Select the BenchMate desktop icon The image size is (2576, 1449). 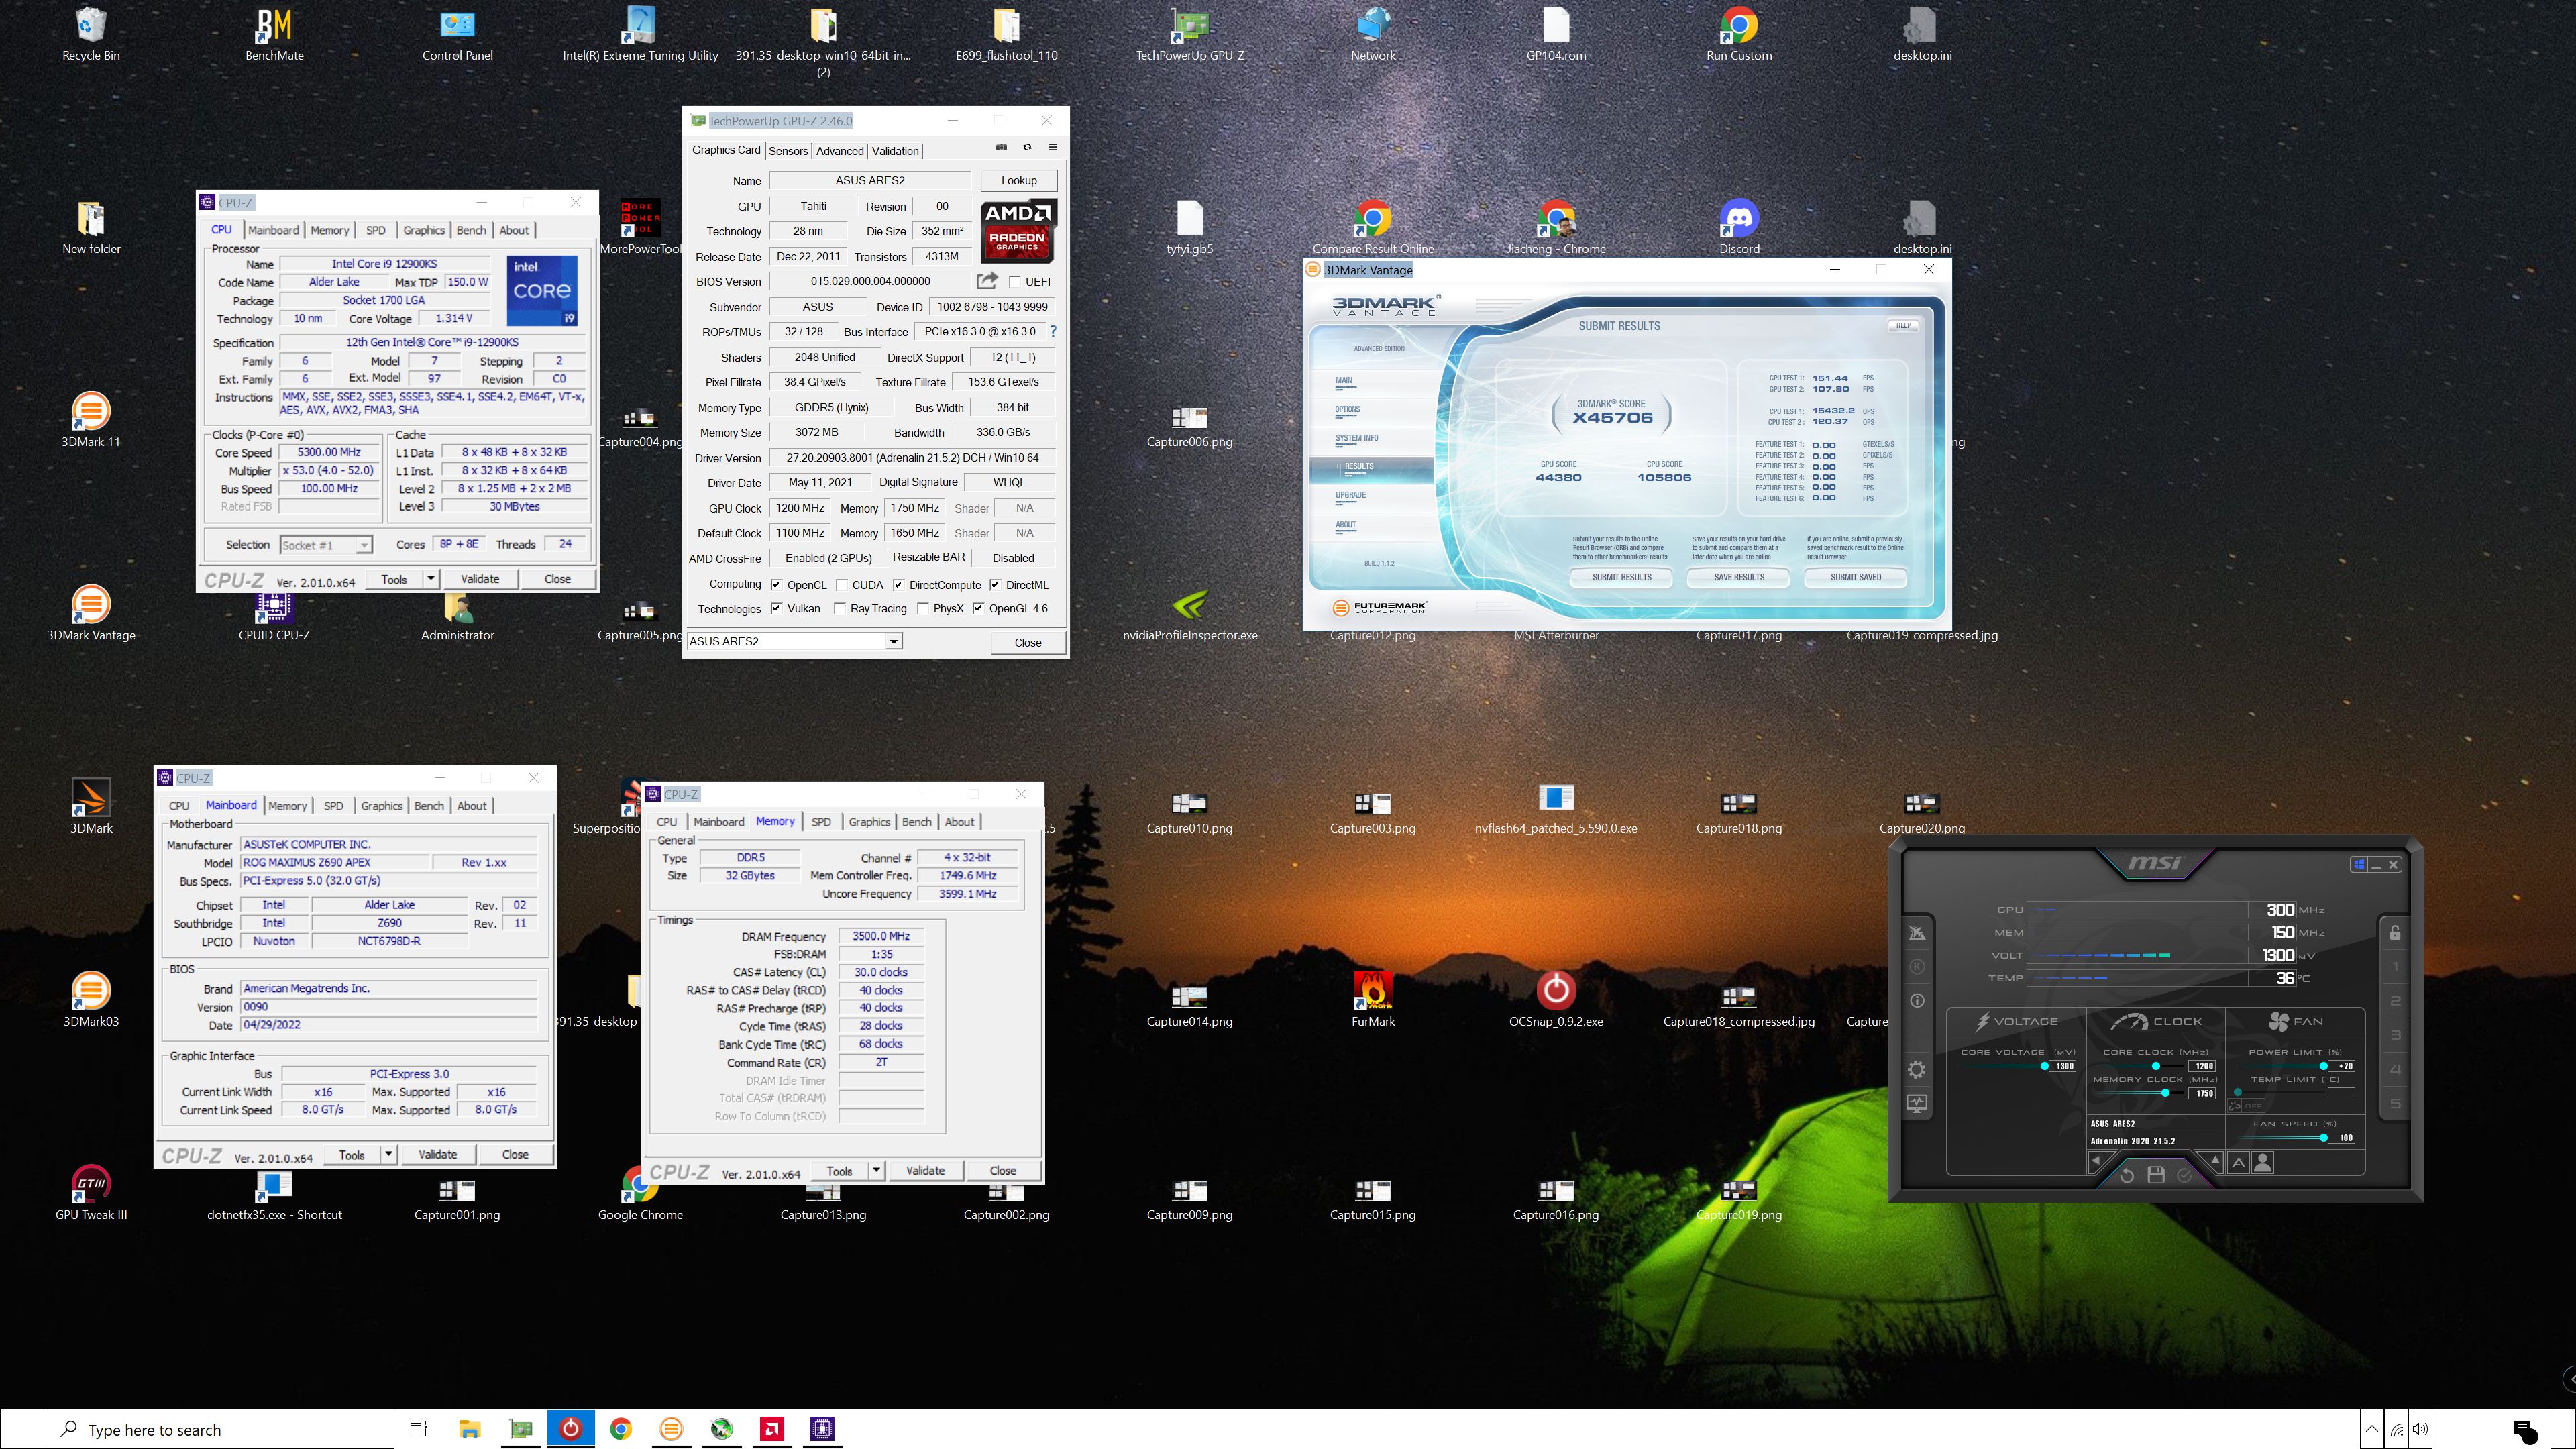coord(274,35)
